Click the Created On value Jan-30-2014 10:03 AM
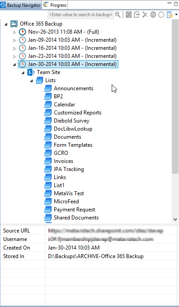Viewport: 179px width, 307px height. point(74,248)
